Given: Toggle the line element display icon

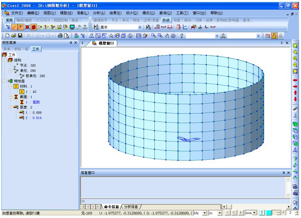Looking at the screenshot, I should [x=14, y=27].
